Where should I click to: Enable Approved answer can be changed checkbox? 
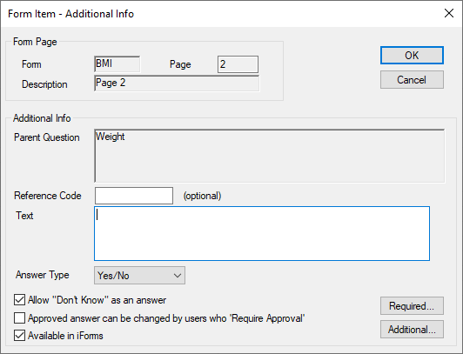coord(19,318)
